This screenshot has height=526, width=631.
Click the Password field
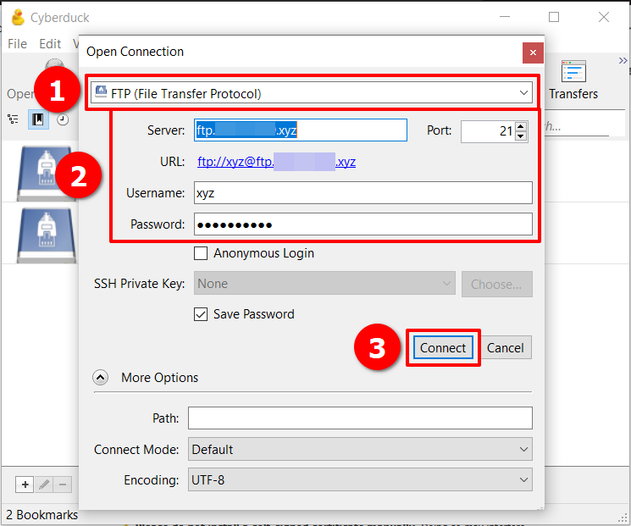click(x=363, y=224)
